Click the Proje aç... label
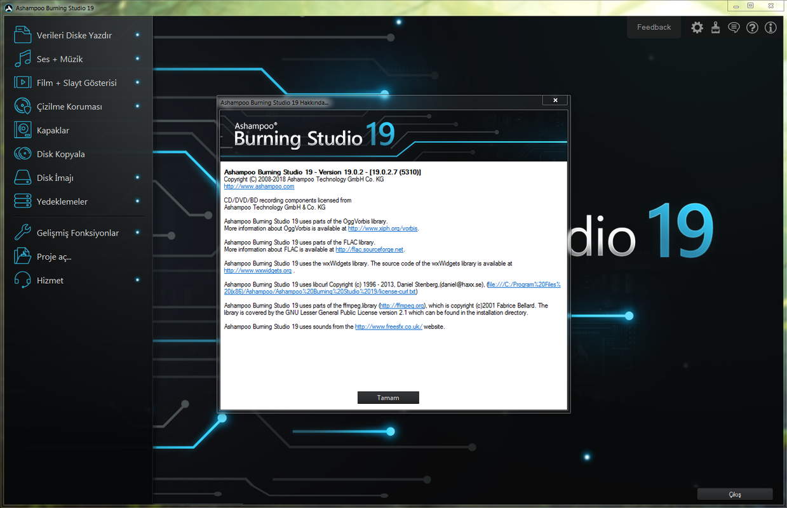The height and width of the screenshot is (508, 787). click(x=54, y=257)
